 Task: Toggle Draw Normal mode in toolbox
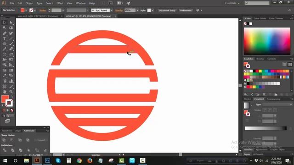4,115
